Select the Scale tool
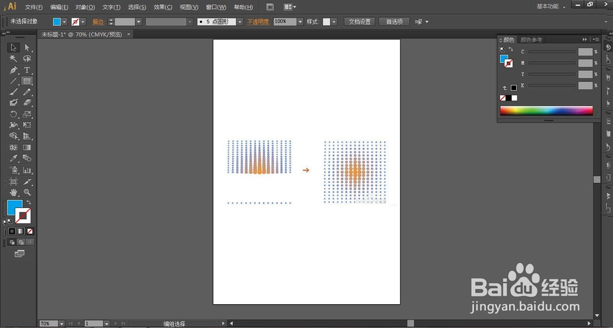The height and width of the screenshot is (328, 613). coord(27,114)
